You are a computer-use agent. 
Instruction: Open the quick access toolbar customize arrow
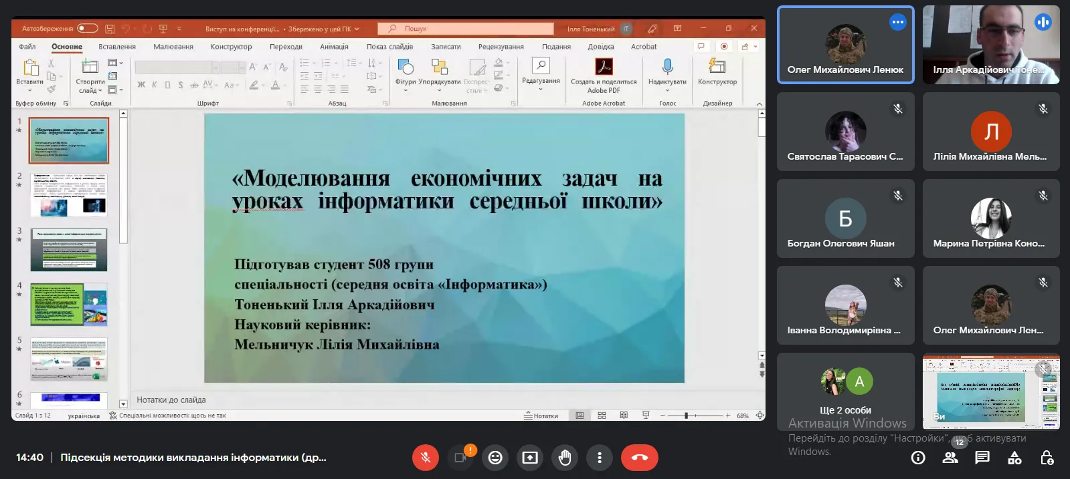(179, 29)
